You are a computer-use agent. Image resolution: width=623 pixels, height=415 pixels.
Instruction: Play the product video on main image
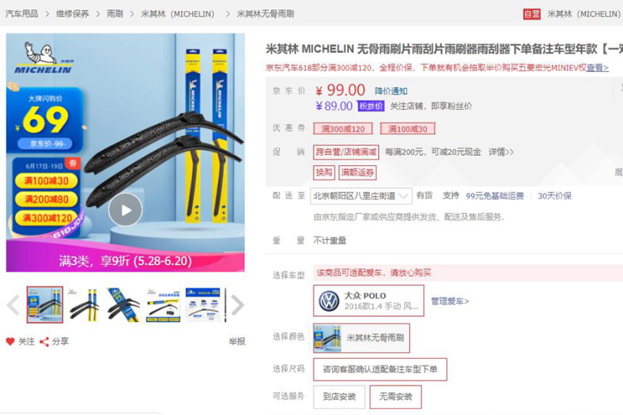click(126, 209)
